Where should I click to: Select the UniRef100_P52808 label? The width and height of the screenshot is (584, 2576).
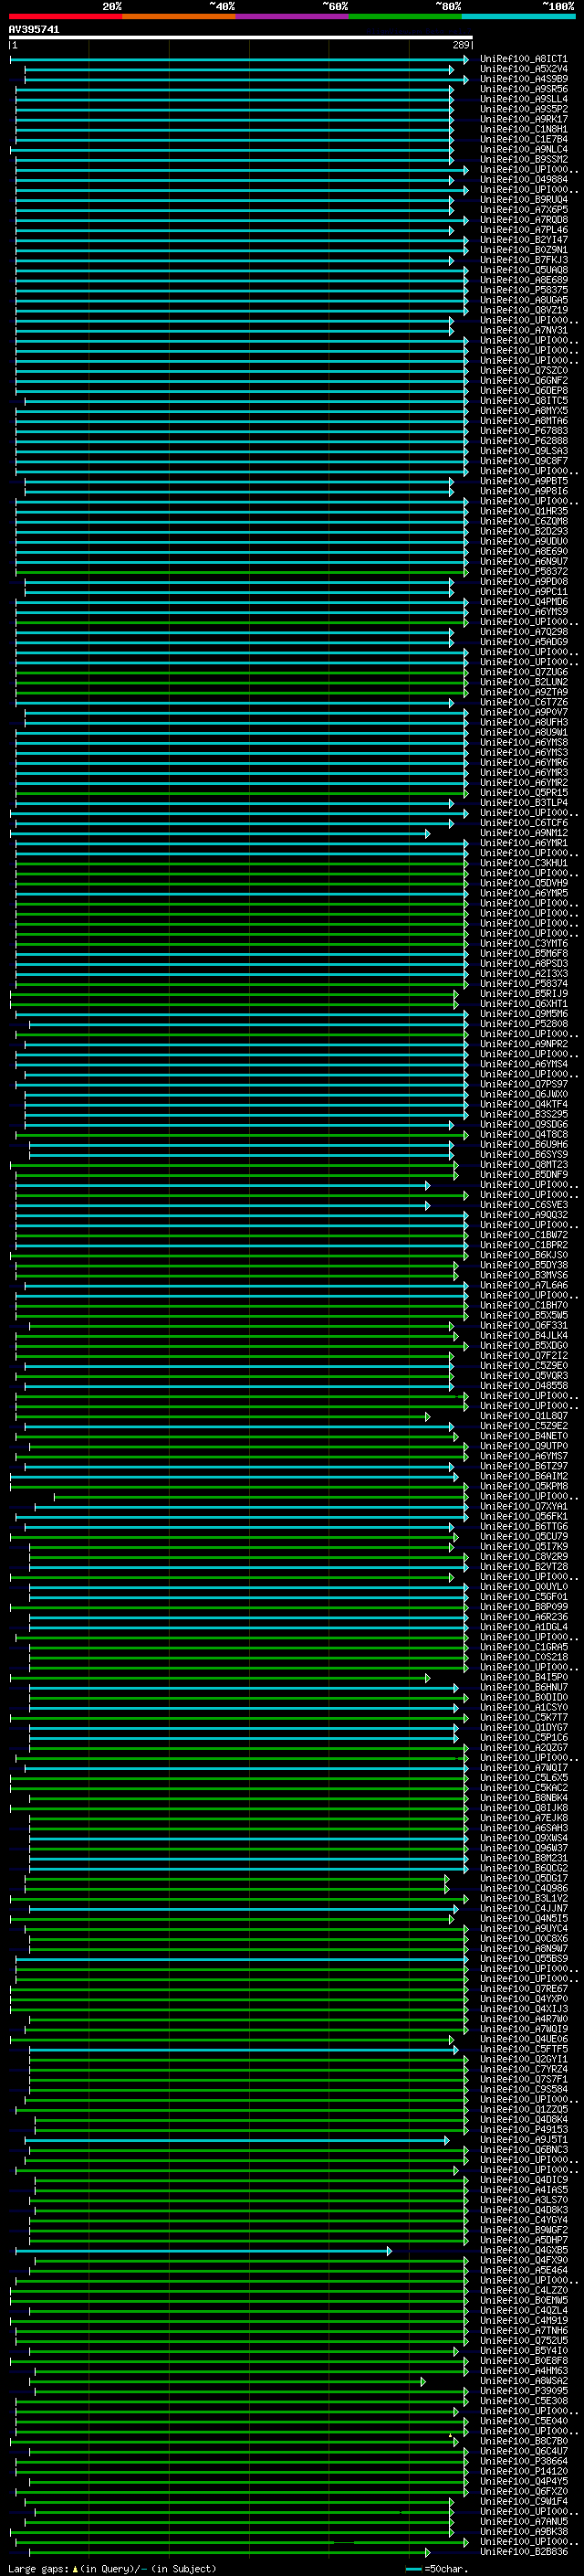coord(524,1024)
